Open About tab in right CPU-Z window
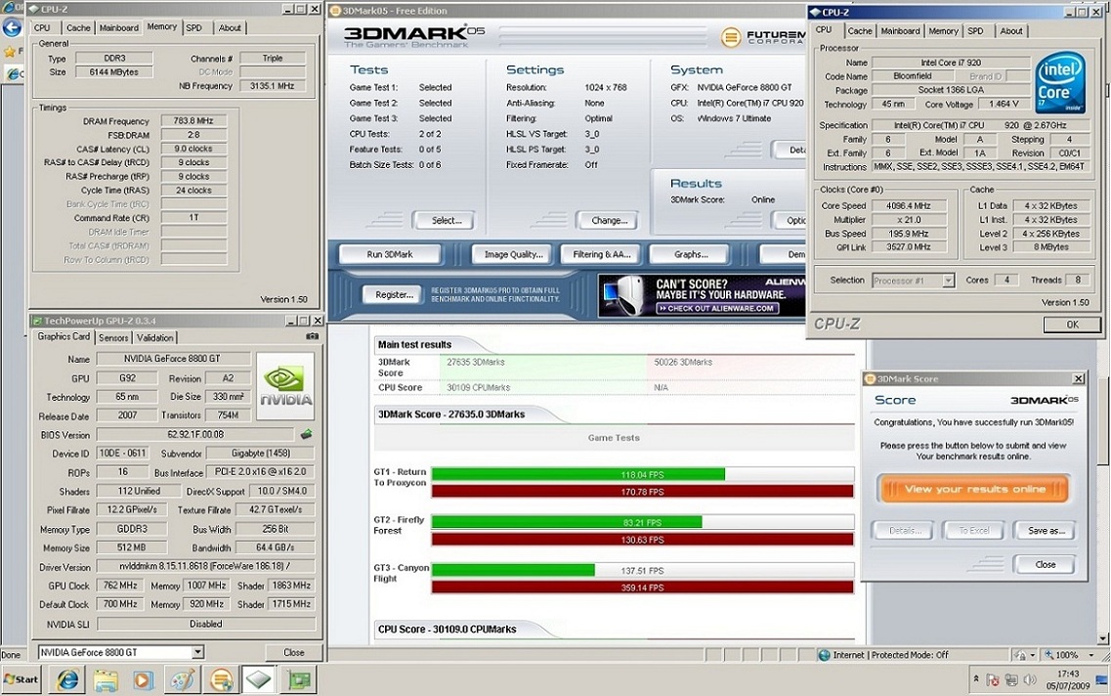The width and height of the screenshot is (1111, 696). pos(1011,31)
